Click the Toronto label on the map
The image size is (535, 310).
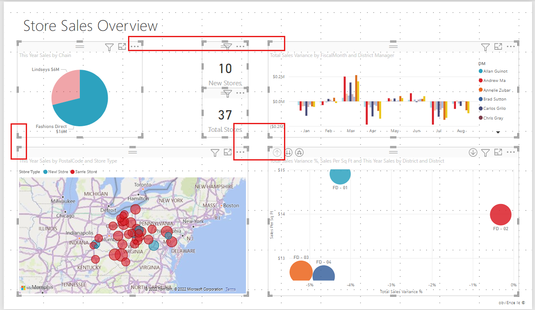coord(142,185)
